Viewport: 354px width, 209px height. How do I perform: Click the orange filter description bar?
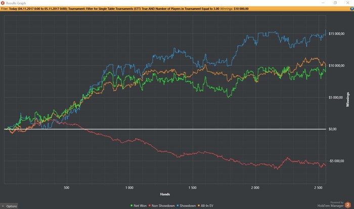click(x=177, y=9)
